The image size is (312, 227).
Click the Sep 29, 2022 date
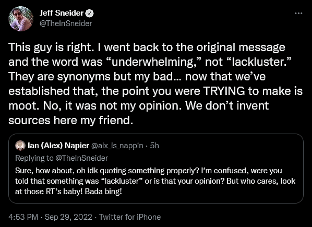coord(68,217)
